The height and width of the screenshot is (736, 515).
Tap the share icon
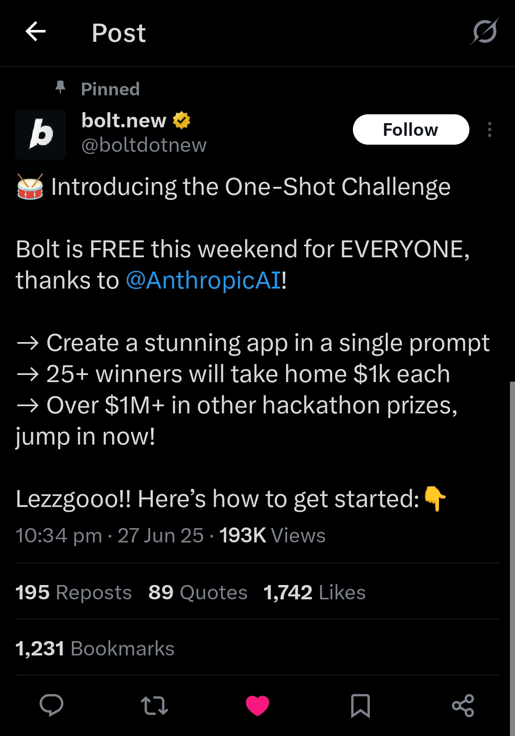(x=463, y=705)
